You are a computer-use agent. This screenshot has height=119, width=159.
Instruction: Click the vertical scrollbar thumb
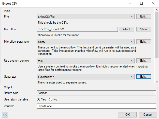(x=156, y=35)
